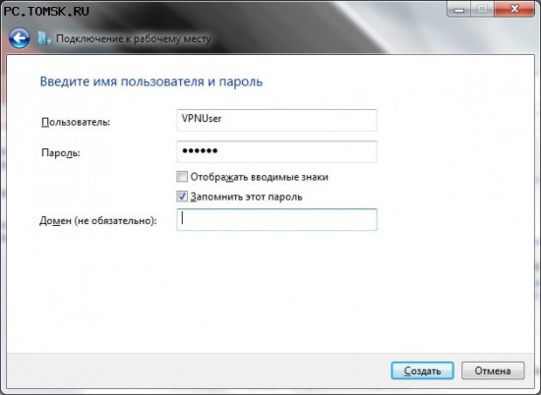Click the Пароль password field
This screenshot has height=395, width=541.
click(x=276, y=151)
